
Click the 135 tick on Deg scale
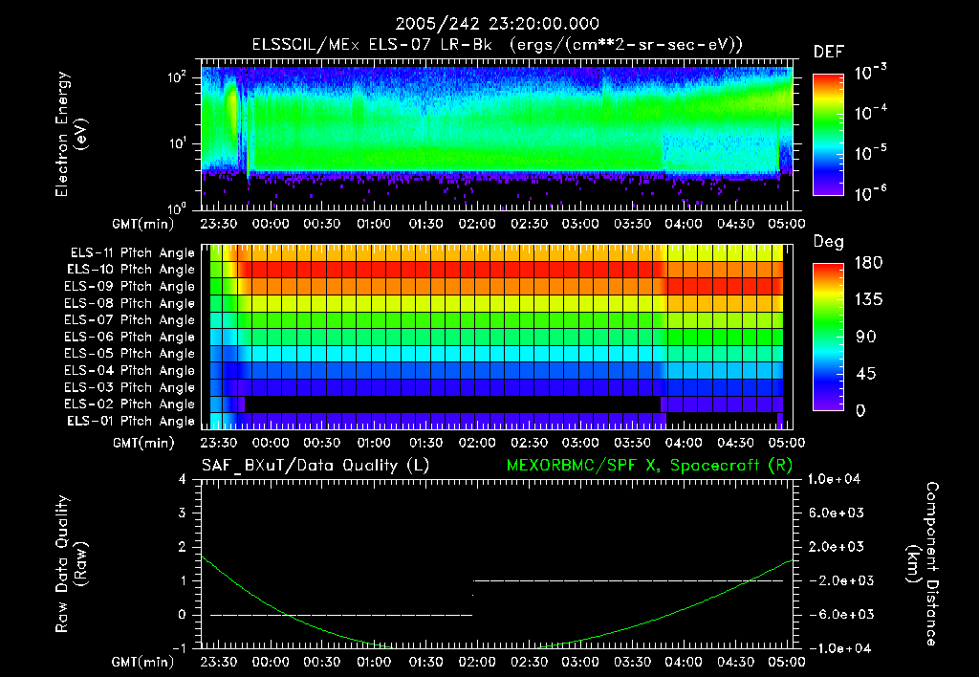click(x=868, y=300)
